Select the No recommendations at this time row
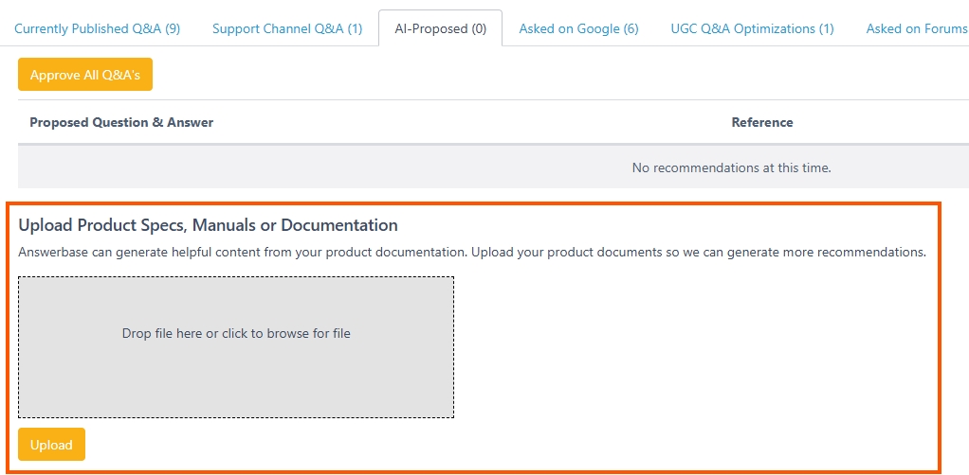 coord(493,167)
